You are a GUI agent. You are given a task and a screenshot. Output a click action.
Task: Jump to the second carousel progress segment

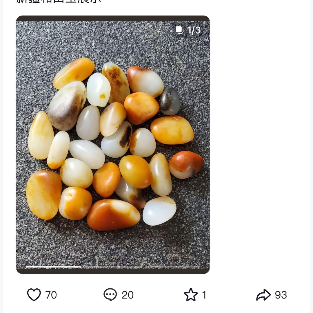pos(112,267)
